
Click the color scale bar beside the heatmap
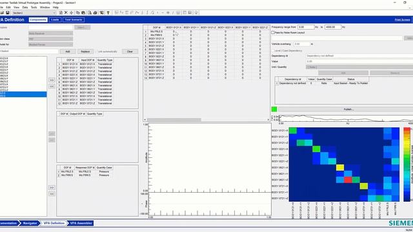(407, 164)
